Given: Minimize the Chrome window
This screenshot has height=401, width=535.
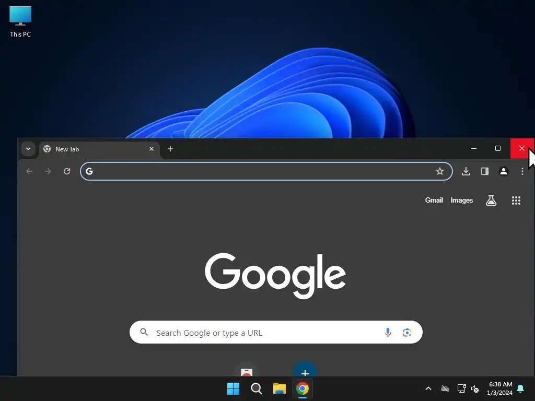Looking at the screenshot, I should (474, 149).
